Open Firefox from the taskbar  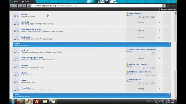point(21,101)
